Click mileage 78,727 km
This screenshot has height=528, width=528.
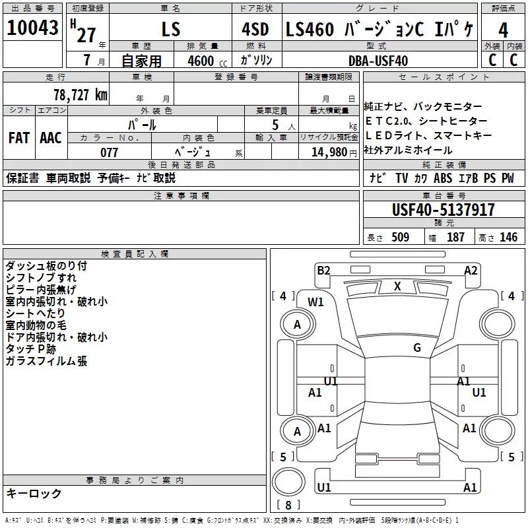click(81, 95)
